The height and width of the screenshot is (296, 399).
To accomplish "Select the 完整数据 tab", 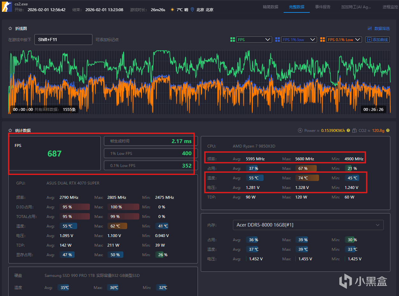I will pos(296,7).
